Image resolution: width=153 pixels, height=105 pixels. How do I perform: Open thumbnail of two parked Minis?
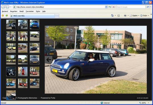[x=11, y=24]
